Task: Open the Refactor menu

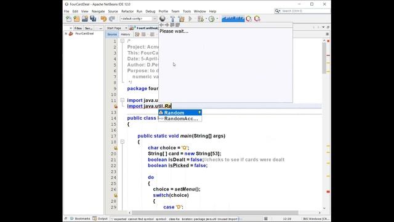Action: [x=127, y=11]
